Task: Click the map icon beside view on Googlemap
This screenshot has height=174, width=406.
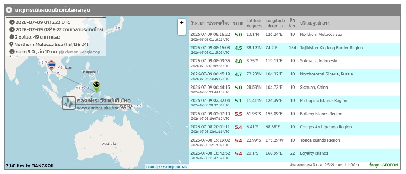Action: 61,52
